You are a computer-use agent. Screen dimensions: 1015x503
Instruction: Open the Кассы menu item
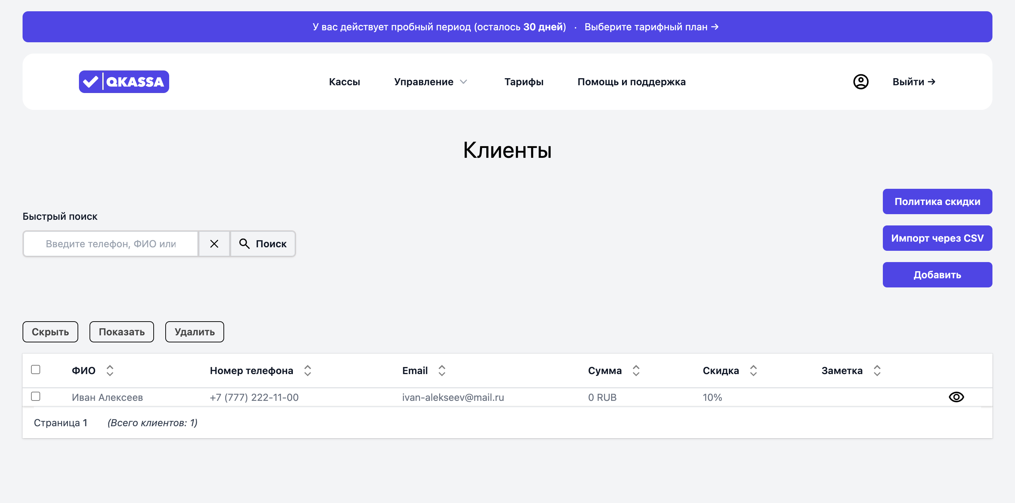[344, 81]
